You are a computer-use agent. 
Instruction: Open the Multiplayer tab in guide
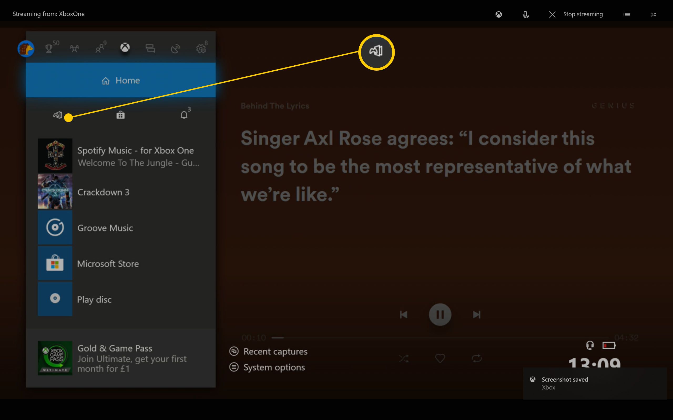click(74, 49)
